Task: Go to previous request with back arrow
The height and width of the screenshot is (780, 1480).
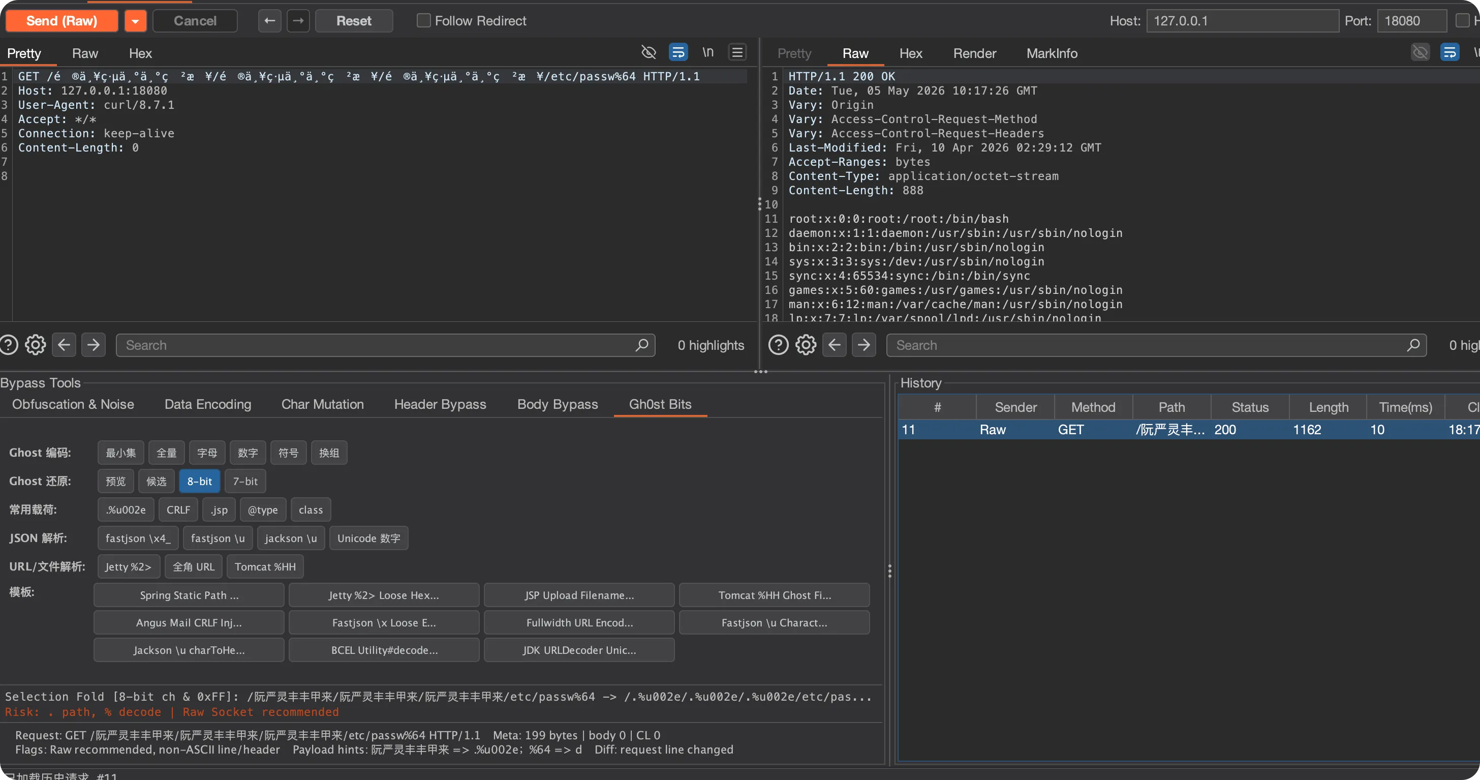Action: 269,21
